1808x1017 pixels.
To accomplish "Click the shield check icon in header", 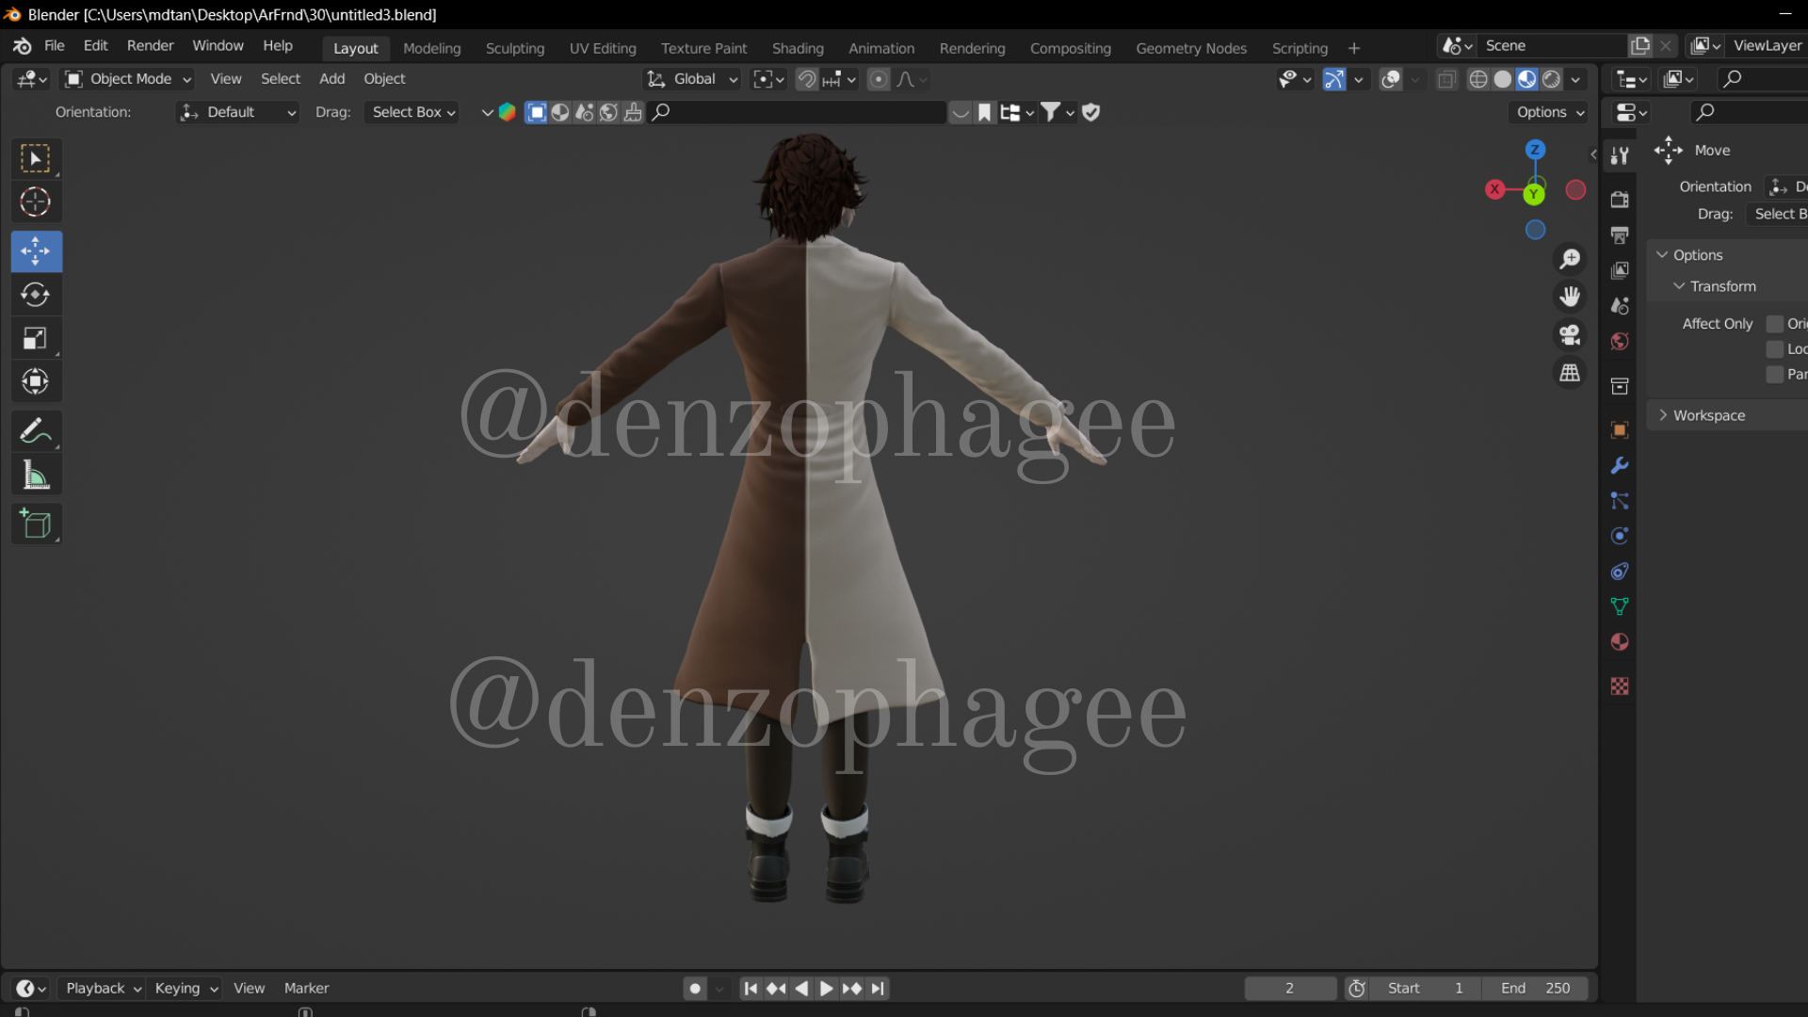I will (x=1091, y=113).
